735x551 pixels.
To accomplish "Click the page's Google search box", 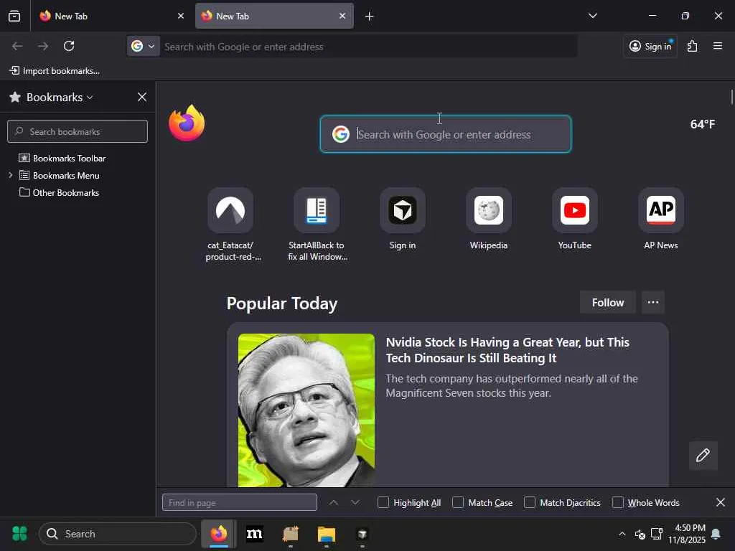I will [445, 134].
